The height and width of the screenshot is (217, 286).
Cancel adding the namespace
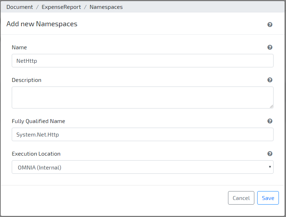click(241, 198)
